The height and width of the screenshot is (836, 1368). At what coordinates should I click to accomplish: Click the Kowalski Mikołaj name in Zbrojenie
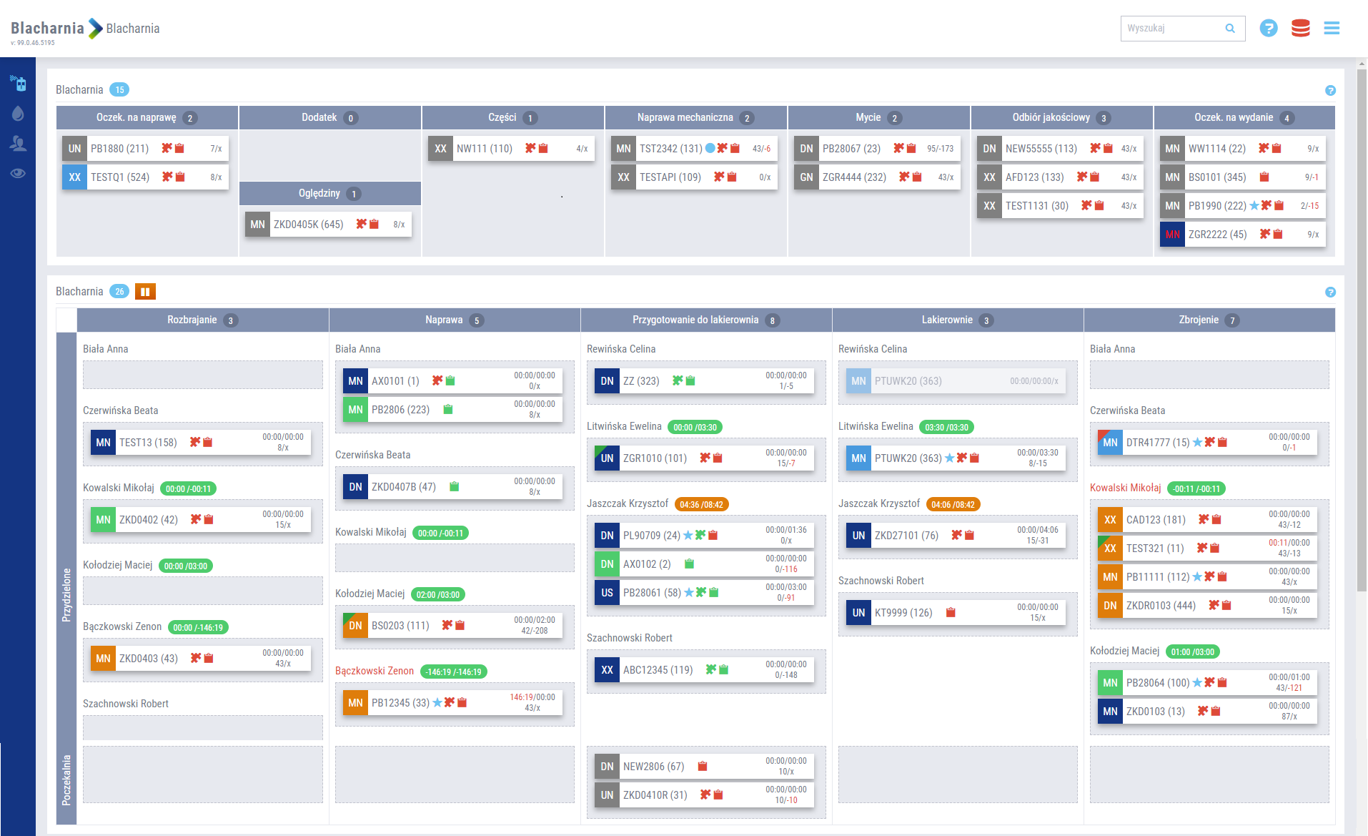(x=1125, y=488)
